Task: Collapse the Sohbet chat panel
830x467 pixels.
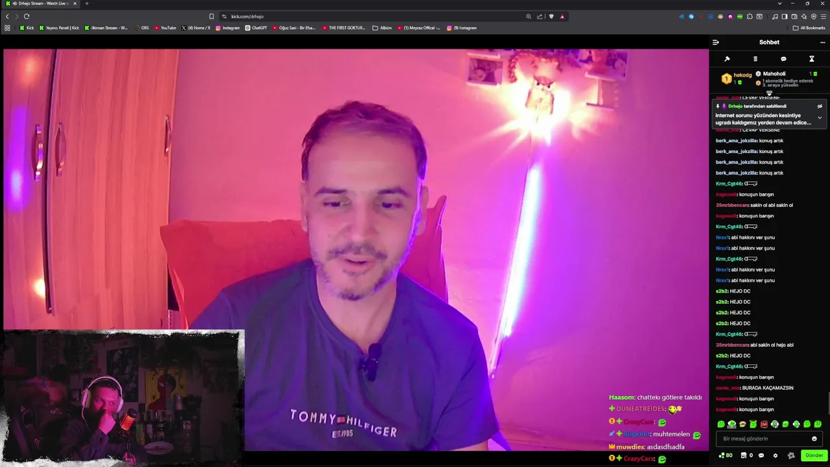Action: pos(715,42)
